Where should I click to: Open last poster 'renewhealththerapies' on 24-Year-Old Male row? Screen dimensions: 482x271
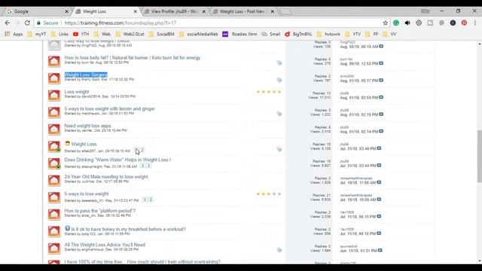coord(356,178)
